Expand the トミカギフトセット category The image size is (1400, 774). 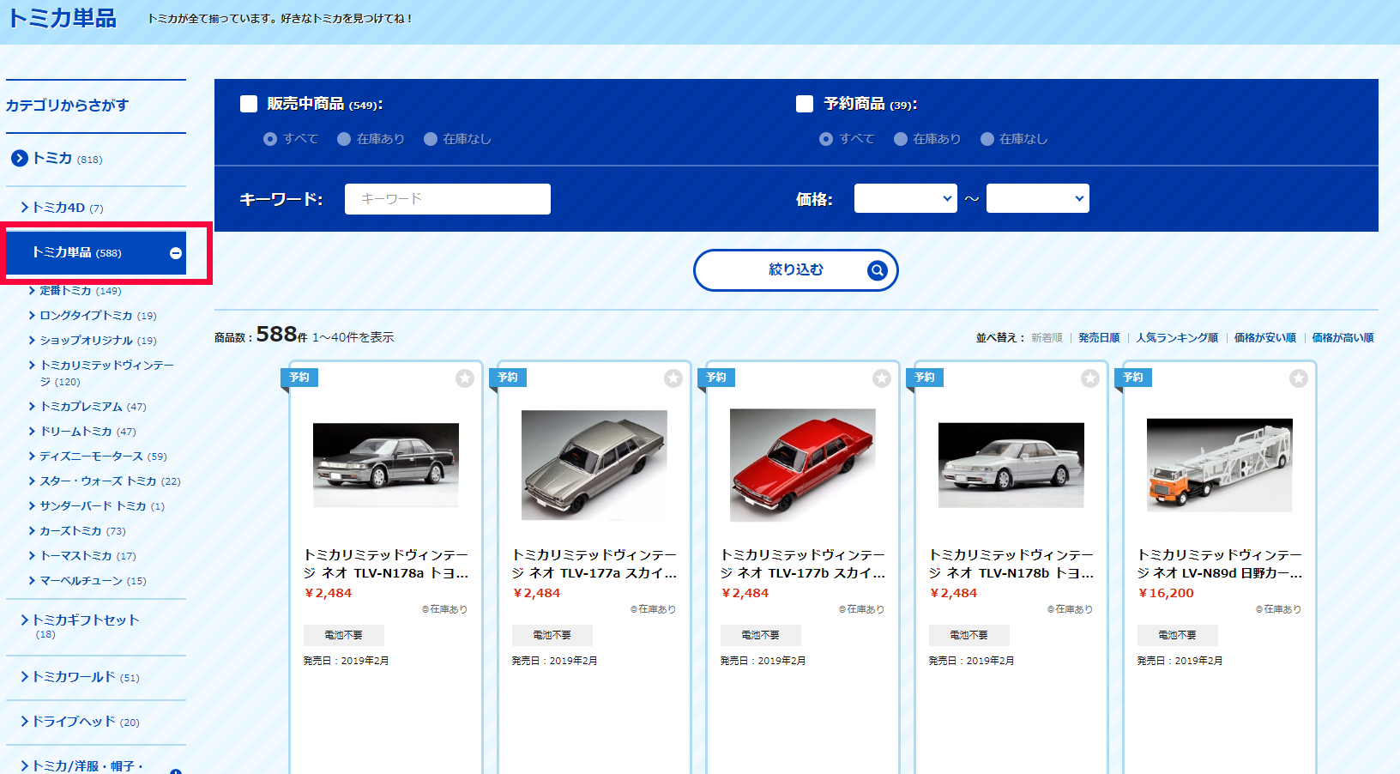click(x=84, y=620)
